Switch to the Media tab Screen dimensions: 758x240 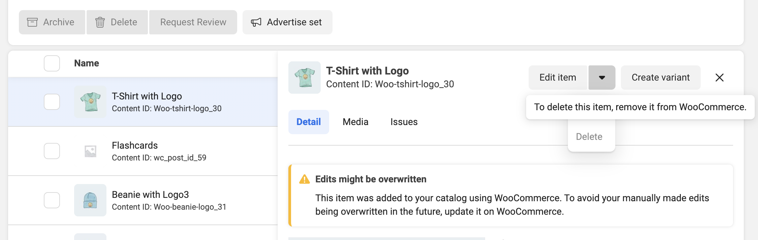[x=355, y=122]
